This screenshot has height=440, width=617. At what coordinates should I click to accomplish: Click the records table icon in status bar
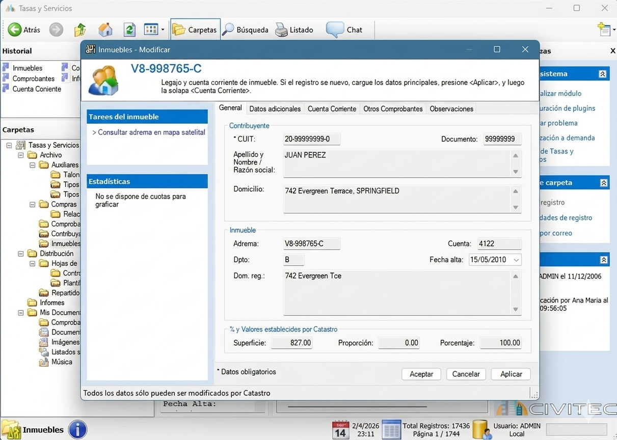pos(391,430)
